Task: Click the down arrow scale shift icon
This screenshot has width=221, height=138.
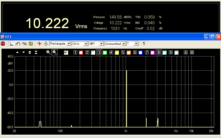Action: coord(24,52)
